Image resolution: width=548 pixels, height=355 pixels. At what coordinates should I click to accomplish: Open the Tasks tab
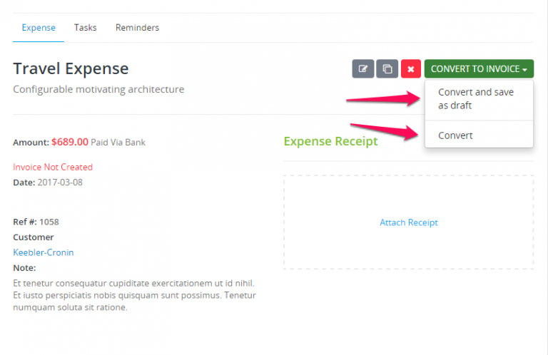(86, 28)
